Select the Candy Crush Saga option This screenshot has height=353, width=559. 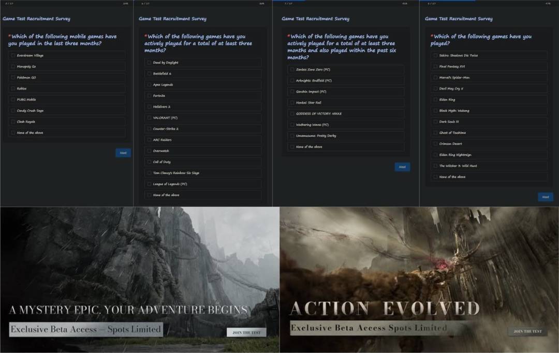(67, 111)
